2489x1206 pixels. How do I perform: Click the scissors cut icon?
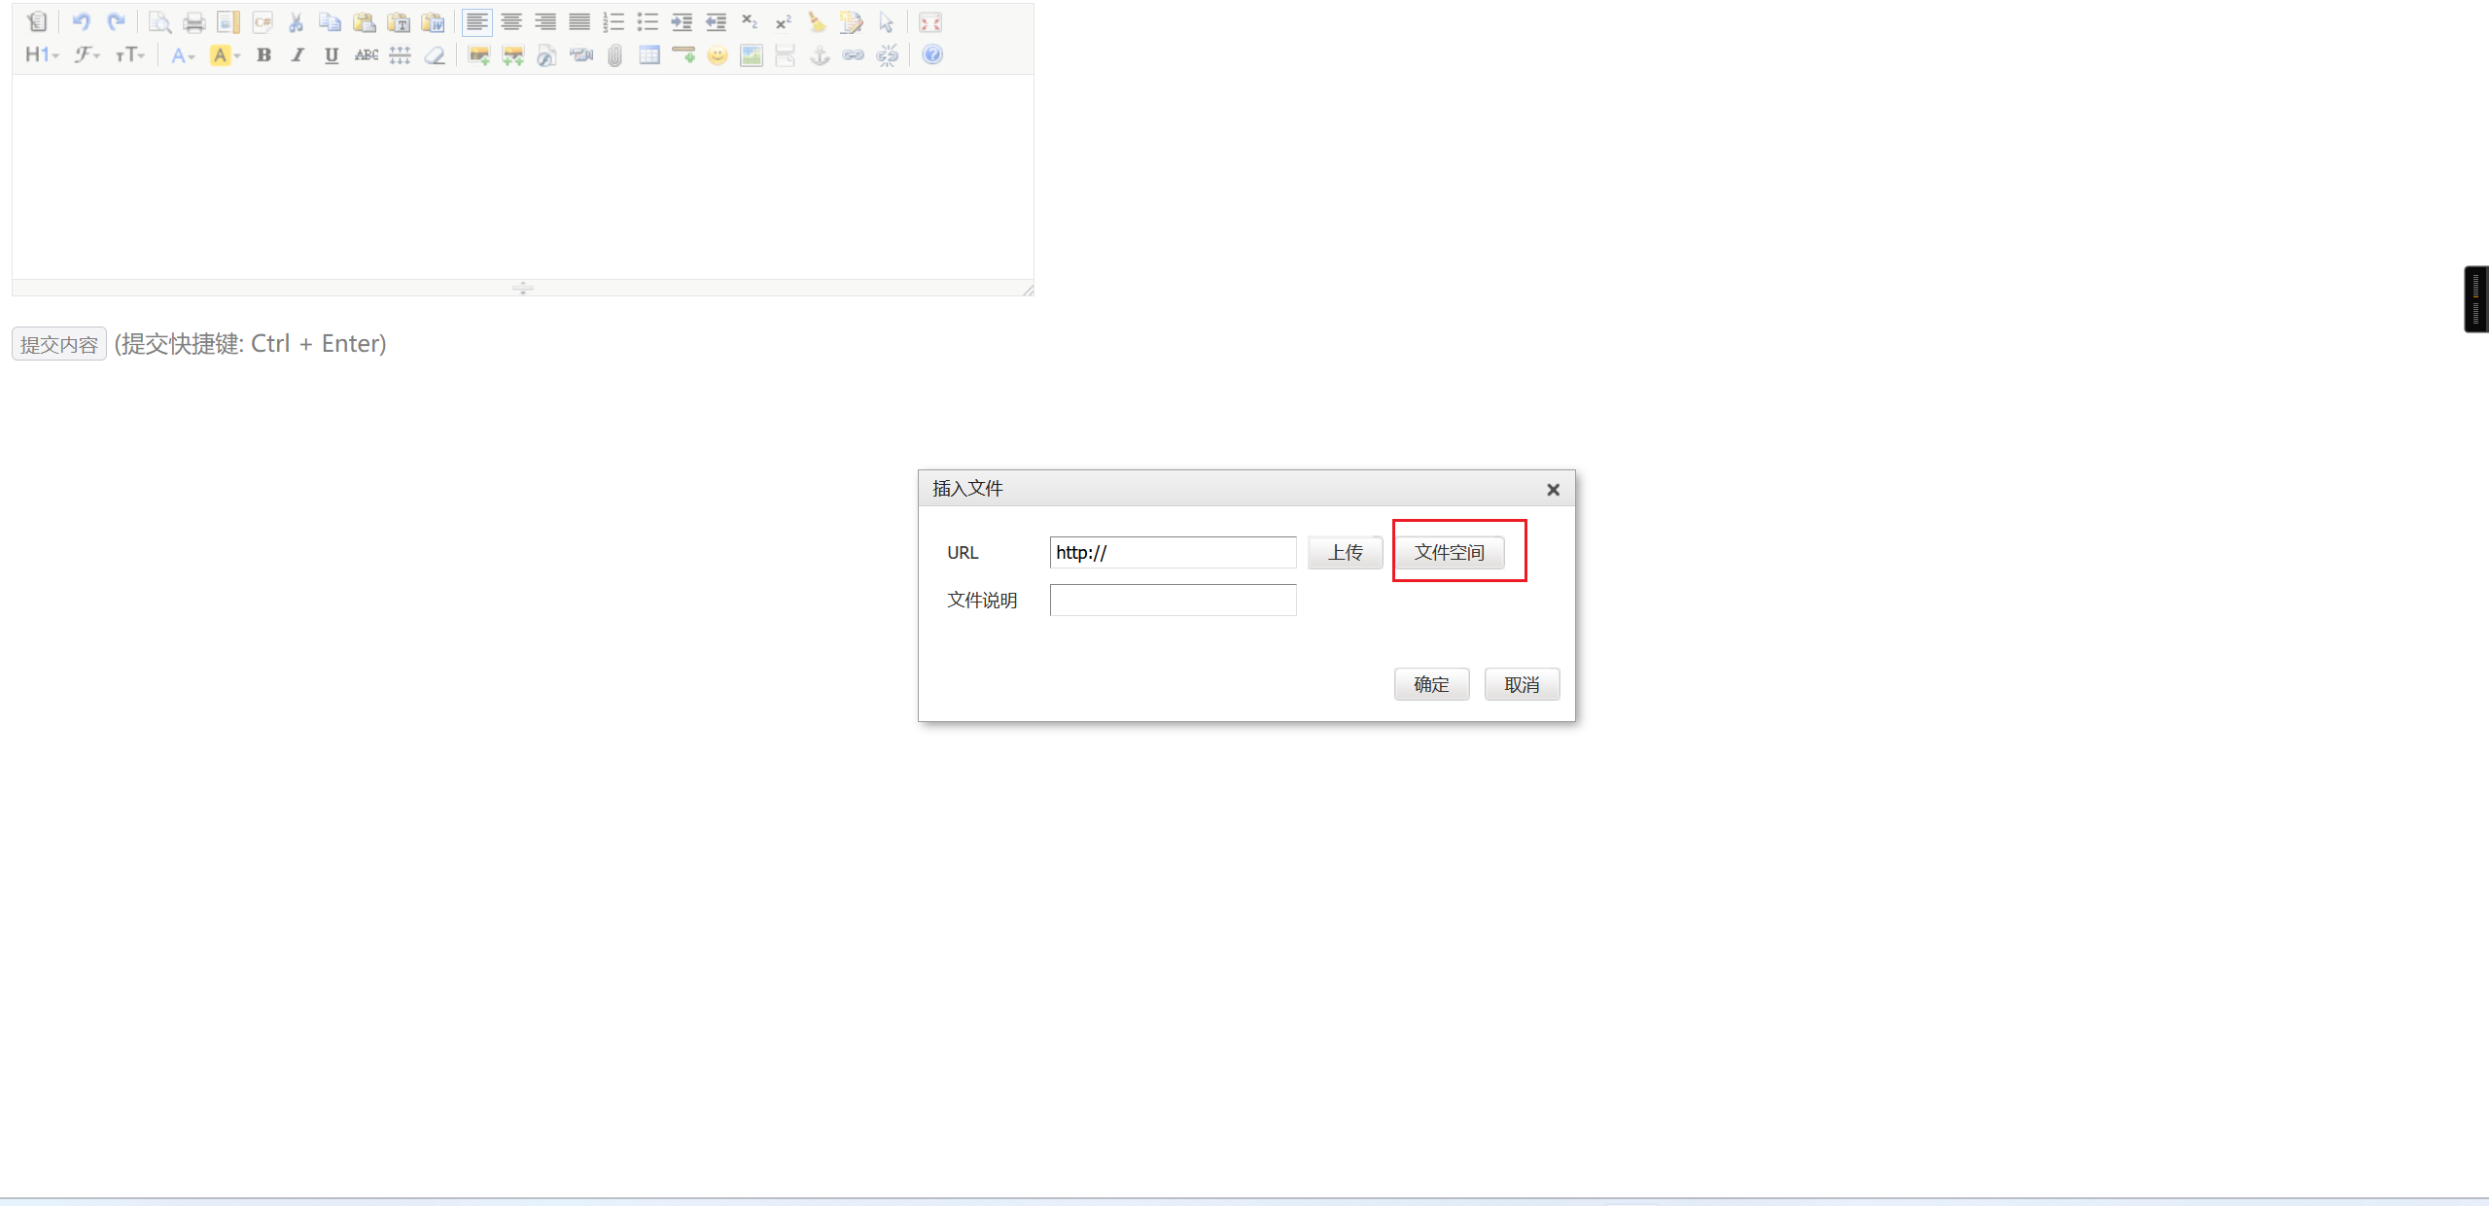(296, 21)
